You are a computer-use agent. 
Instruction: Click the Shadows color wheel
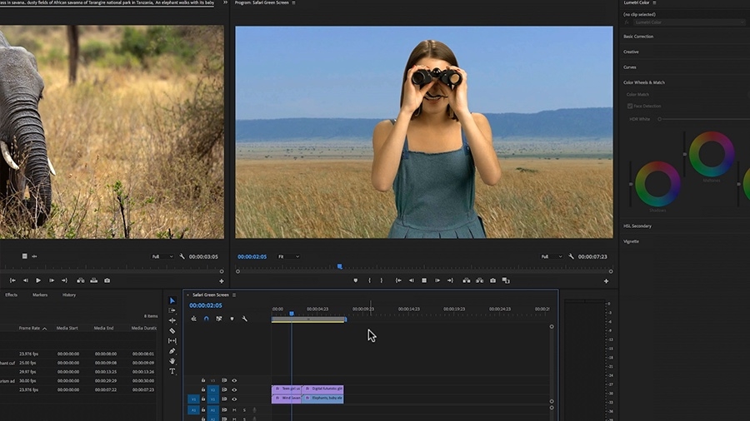(657, 184)
